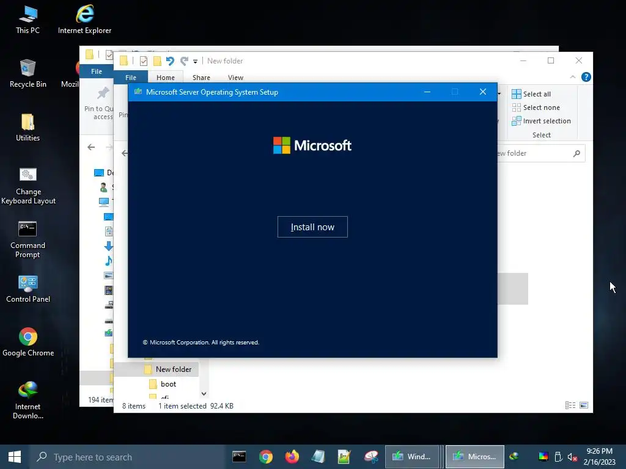Open Recycle Bin on the desktop
Screen dimensions: 626x469
tap(28, 73)
